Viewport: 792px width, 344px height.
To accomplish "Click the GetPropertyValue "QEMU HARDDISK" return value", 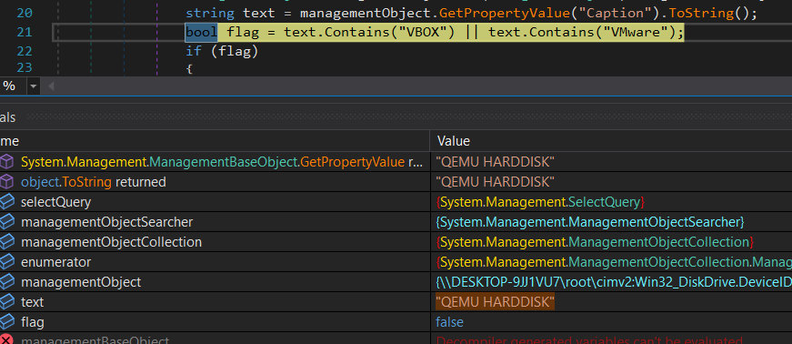I will pos(495,162).
